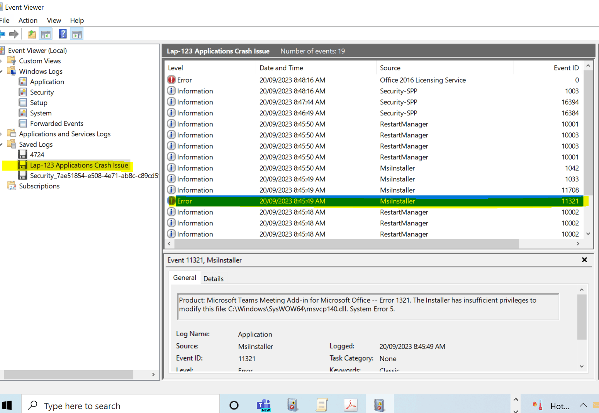Image resolution: width=599 pixels, height=413 pixels.
Task: Click the Custom Views folder icon
Action: click(x=12, y=61)
